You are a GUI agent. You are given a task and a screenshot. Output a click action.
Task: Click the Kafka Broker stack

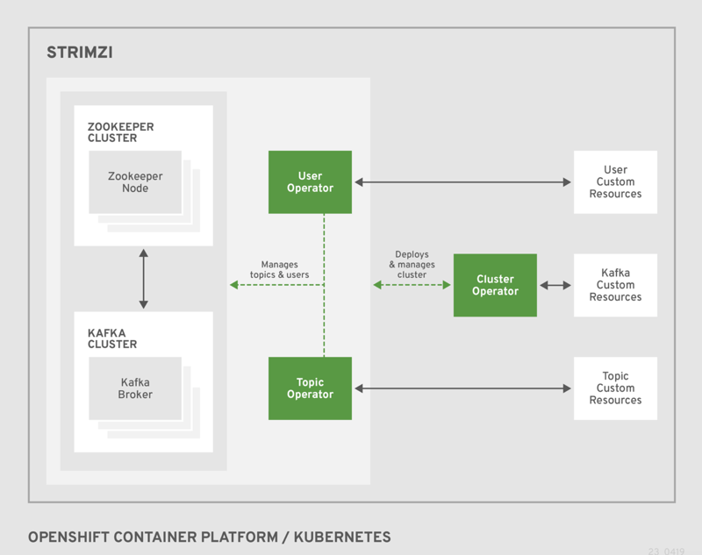coord(135,388)
